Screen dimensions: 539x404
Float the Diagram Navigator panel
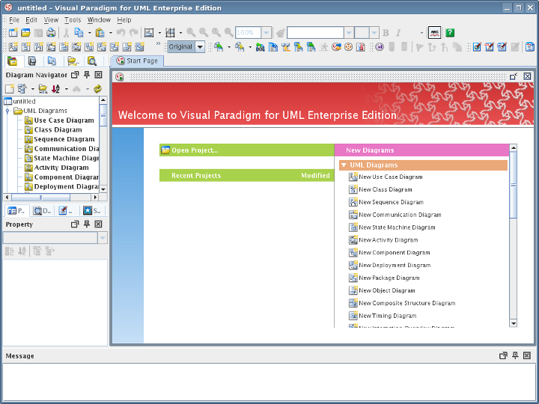click(75, 75)
